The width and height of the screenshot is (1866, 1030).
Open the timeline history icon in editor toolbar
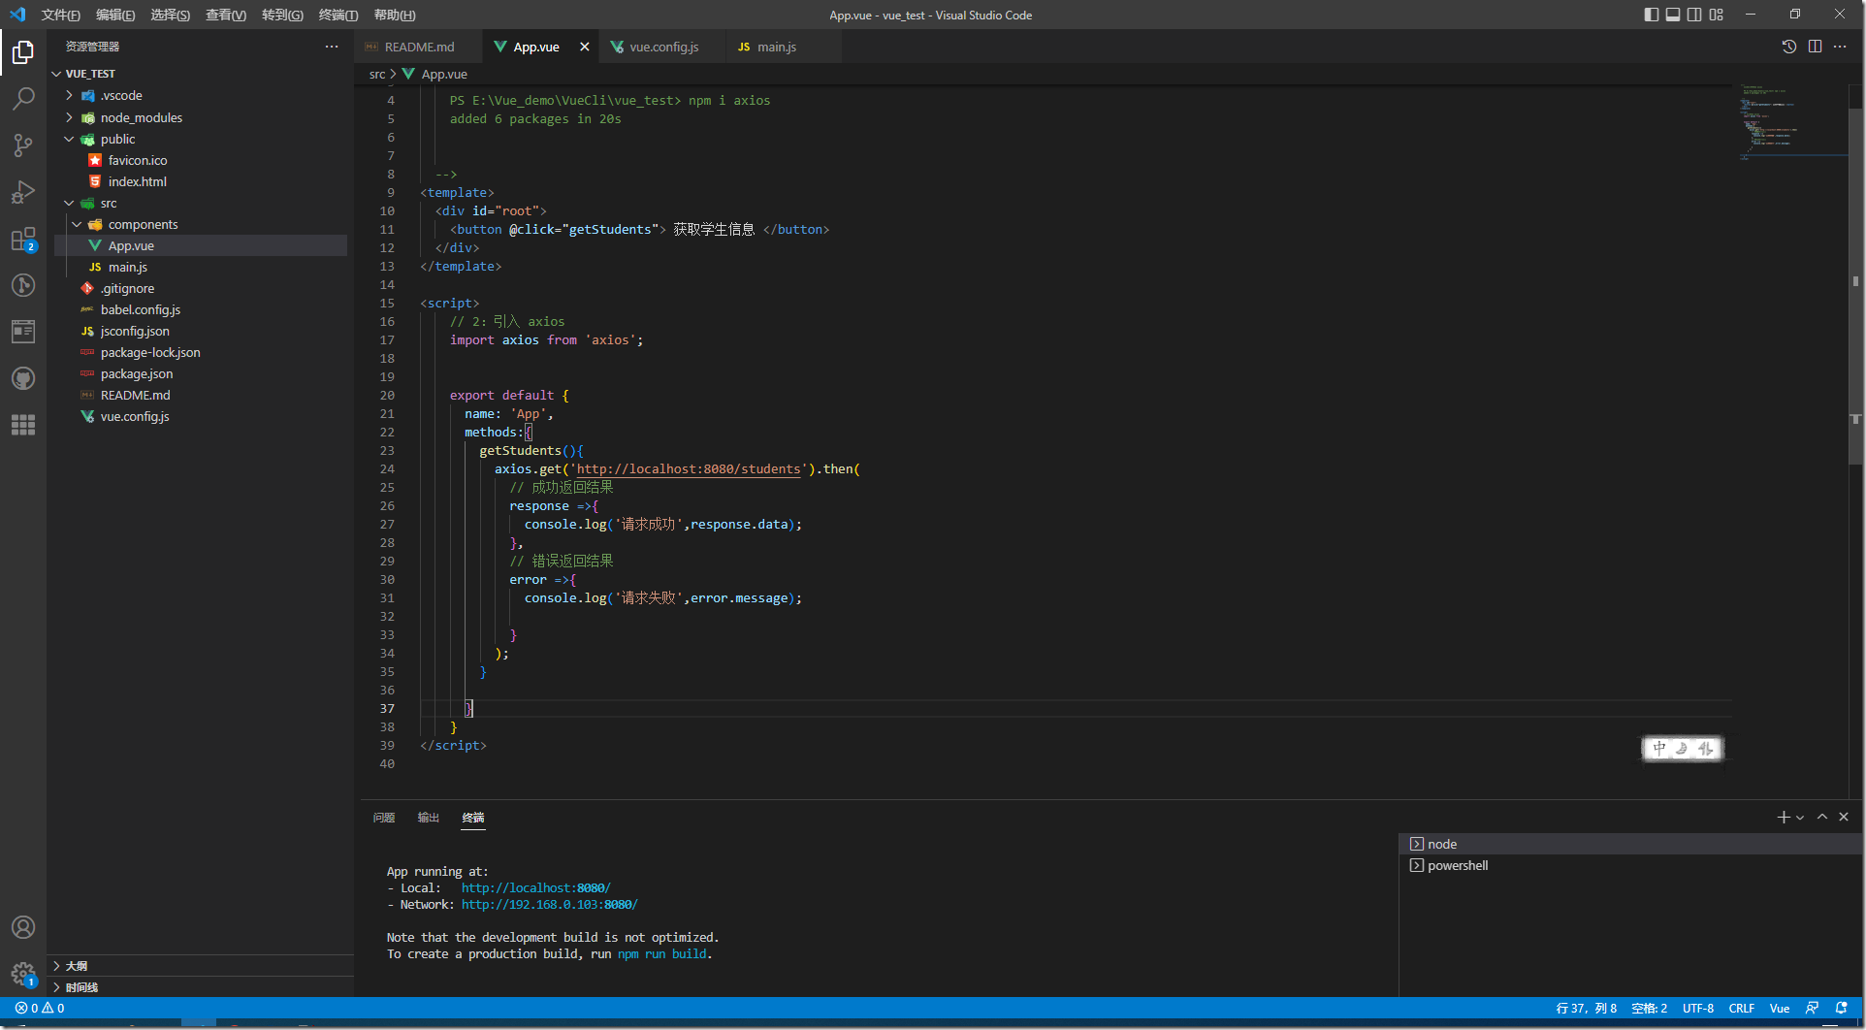click(1789, 47)
